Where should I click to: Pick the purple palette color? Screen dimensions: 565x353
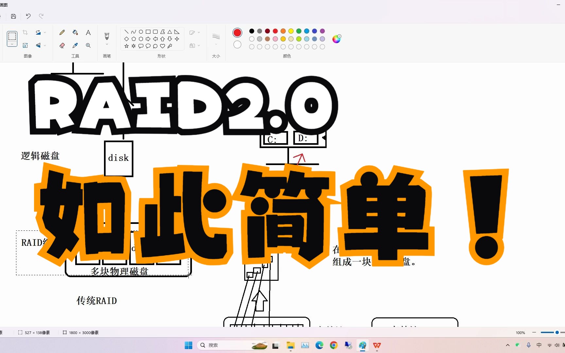(x=322, y=31)
